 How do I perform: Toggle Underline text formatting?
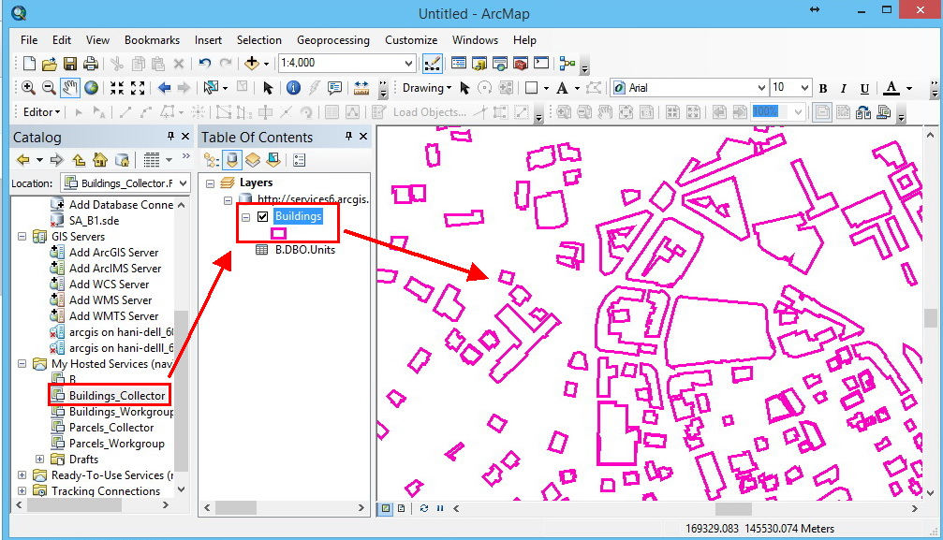864,88
